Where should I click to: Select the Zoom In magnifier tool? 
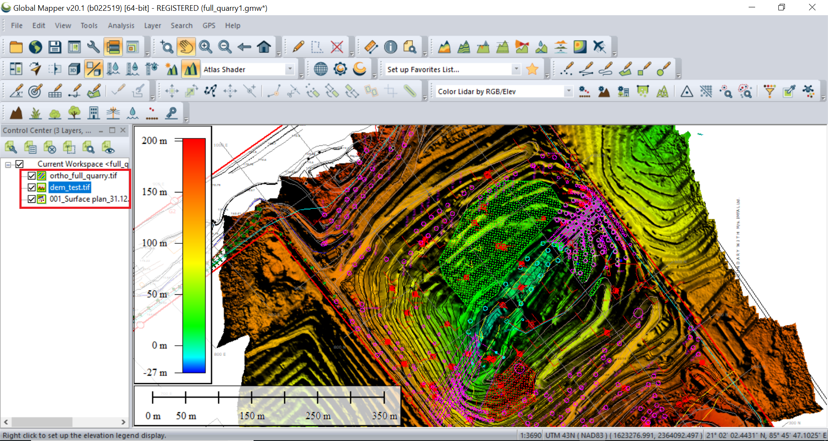tap(205, 47)
